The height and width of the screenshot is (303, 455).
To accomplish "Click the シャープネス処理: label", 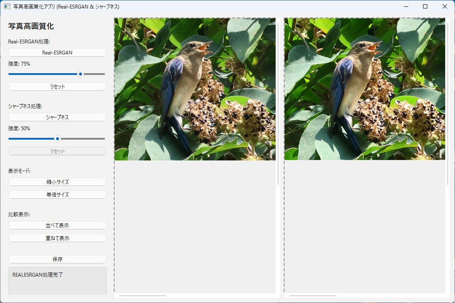I will click(x=25, y=106).
